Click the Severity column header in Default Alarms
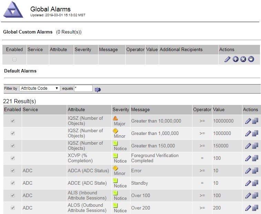This screenshot has width=261, height=214. coord(121,110)
